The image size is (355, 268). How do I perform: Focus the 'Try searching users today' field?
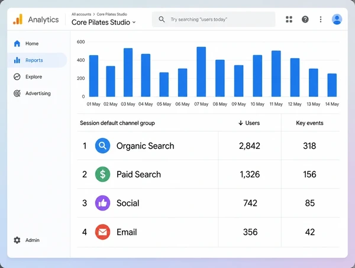(214, 20)
